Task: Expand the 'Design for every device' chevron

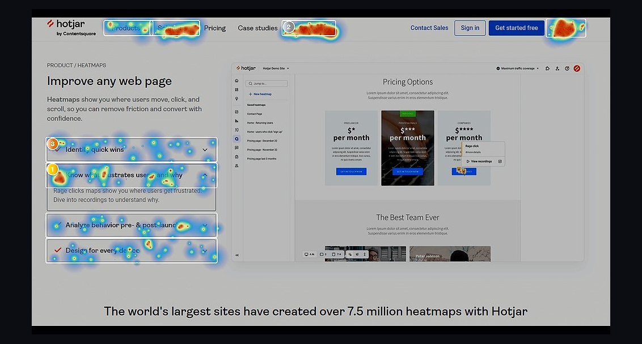Action: click(205, 250)
